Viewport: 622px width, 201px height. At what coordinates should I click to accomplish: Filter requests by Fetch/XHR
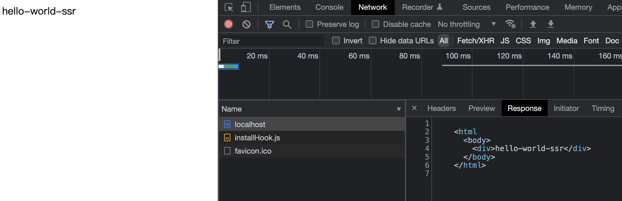coord(475,41)
